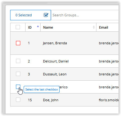Sort table by ID column arrow
Image resolution: width=121 pixels, height=116 pixels.
[x=38, y=26]
